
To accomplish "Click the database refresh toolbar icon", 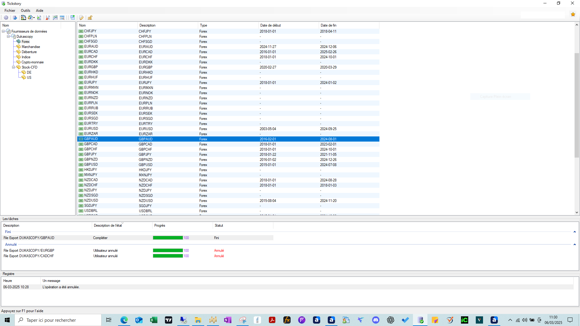I will coord(15,18).
